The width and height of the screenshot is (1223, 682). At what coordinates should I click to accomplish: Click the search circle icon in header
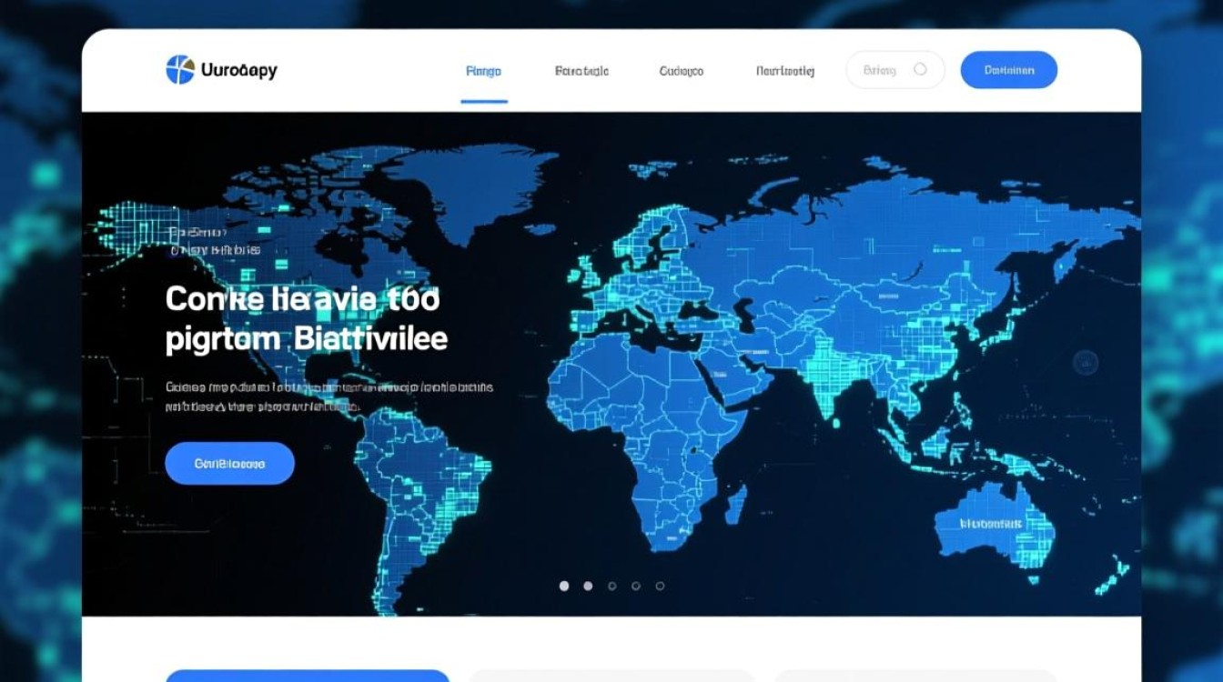920,69
